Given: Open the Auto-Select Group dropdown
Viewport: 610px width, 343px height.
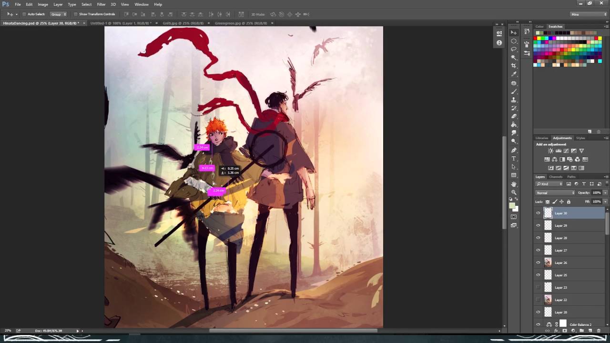Looking at the screenshot, I should 59,14.
